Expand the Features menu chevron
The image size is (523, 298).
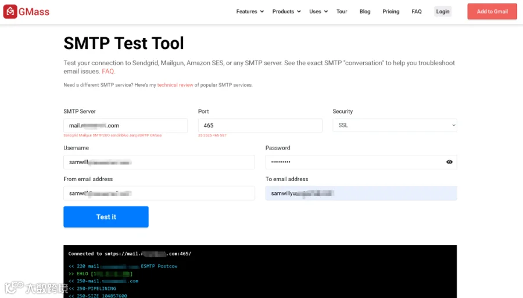click(x=262, y=12)
